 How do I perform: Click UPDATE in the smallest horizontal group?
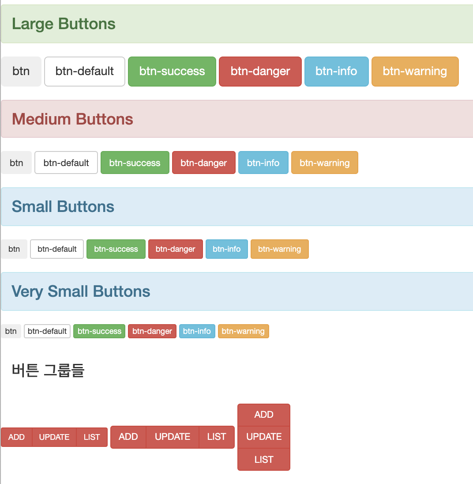[x=54, y=437]
